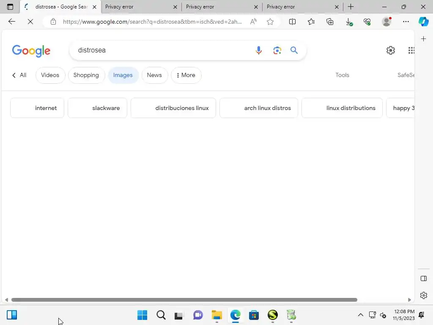Open Windows Widgets panel
Screen dimensions: 433x325
click(12, 315)
